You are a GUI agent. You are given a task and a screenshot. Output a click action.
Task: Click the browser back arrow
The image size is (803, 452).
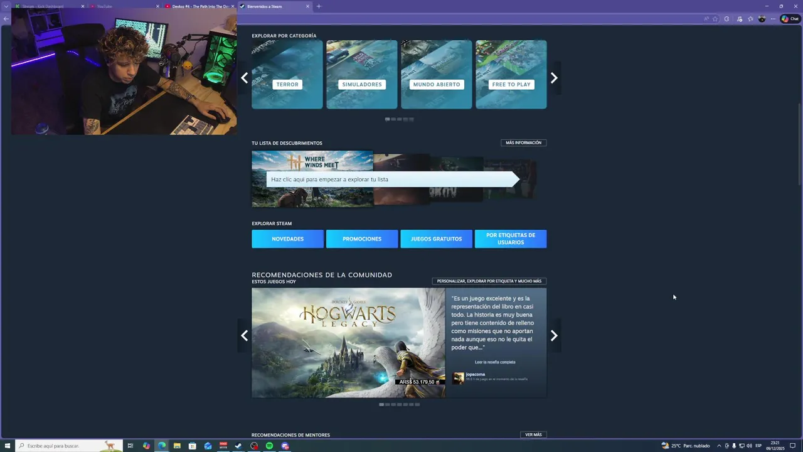[x=6, y=19]
